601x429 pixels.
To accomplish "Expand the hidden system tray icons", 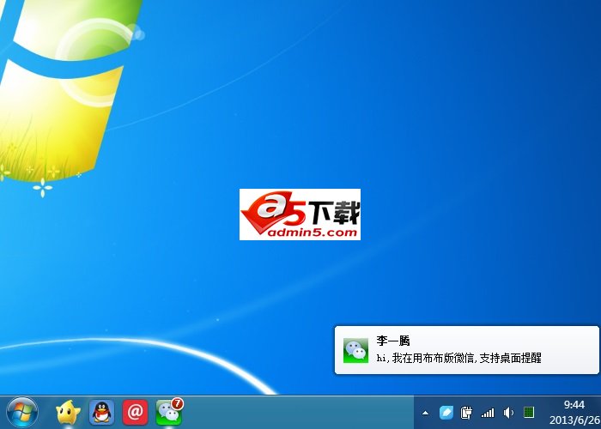I will (425, 413).
